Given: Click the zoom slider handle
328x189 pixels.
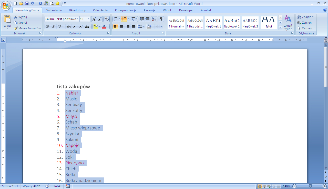Looking at the screenshot, I should [310, 186].
